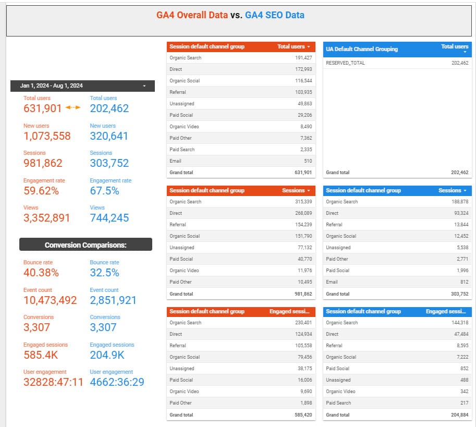Click the Paid Search total users cell 2,335
The width and height of the screenshot is (476, 427).
pos(307,150)
